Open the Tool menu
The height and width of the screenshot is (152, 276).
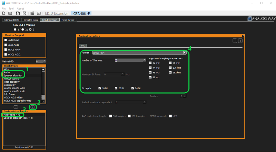(x=11, y=9)
